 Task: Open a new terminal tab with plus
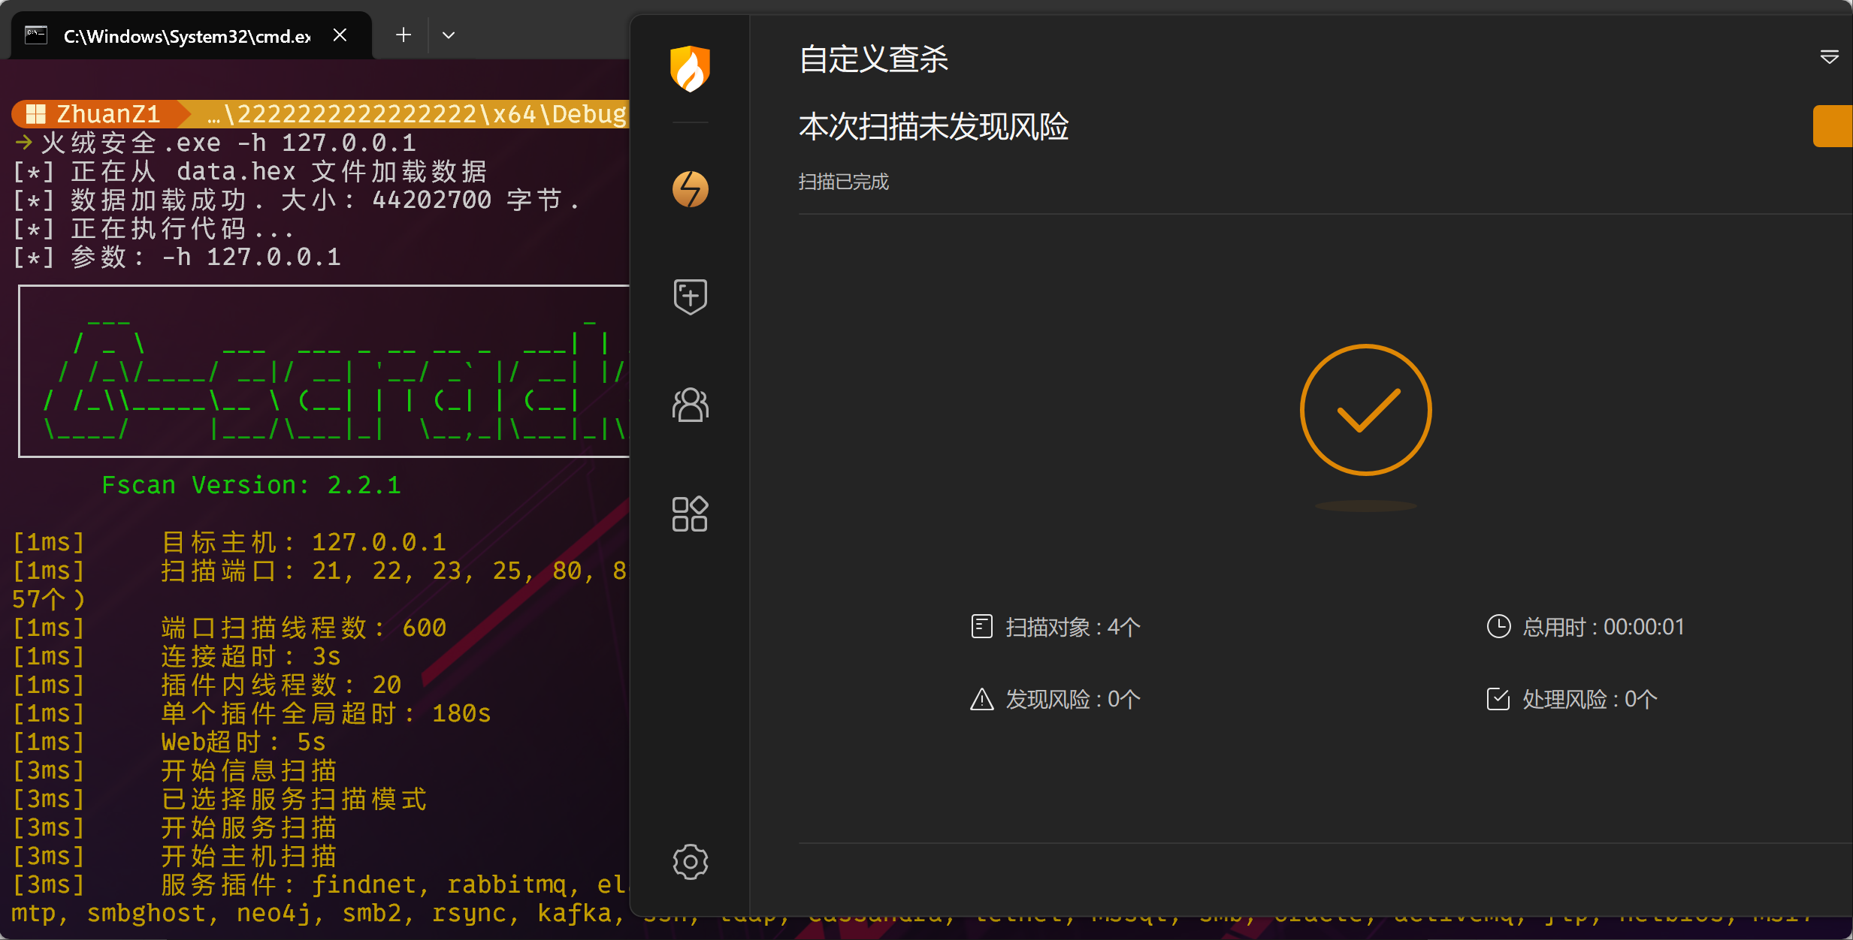[x=404, y=35]
